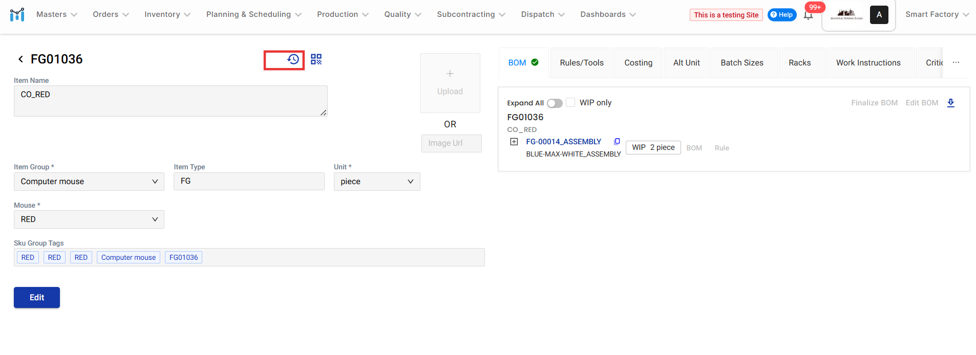Switch to the Costing tab

638,63
